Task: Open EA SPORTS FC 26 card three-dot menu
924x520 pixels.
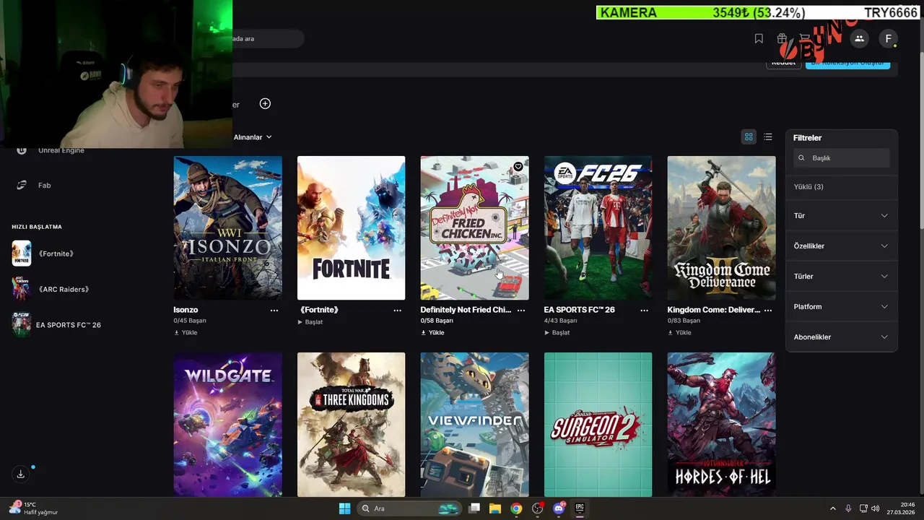Action: tap(645, 310)
